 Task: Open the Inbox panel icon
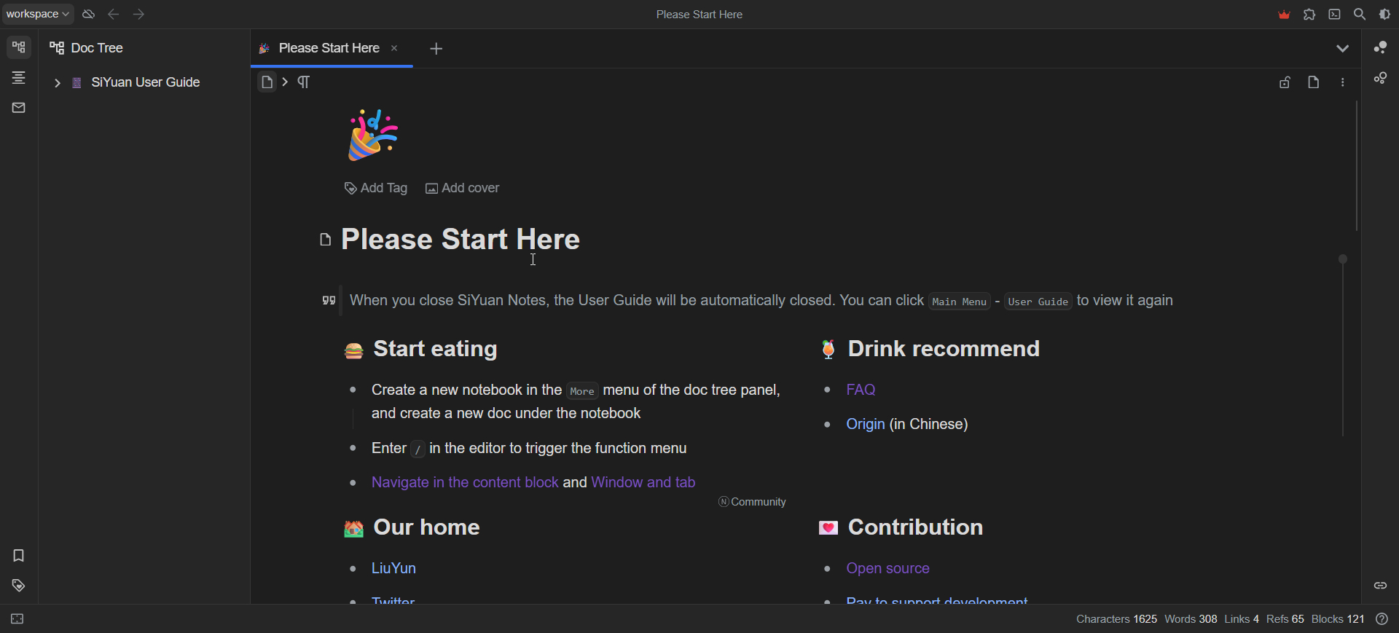(18, 108)
